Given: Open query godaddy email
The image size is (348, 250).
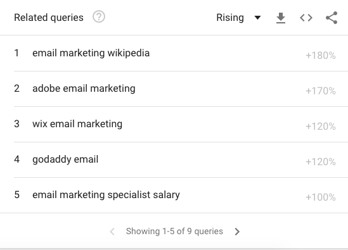Looking at the screenshot, I should pos(65,159).
